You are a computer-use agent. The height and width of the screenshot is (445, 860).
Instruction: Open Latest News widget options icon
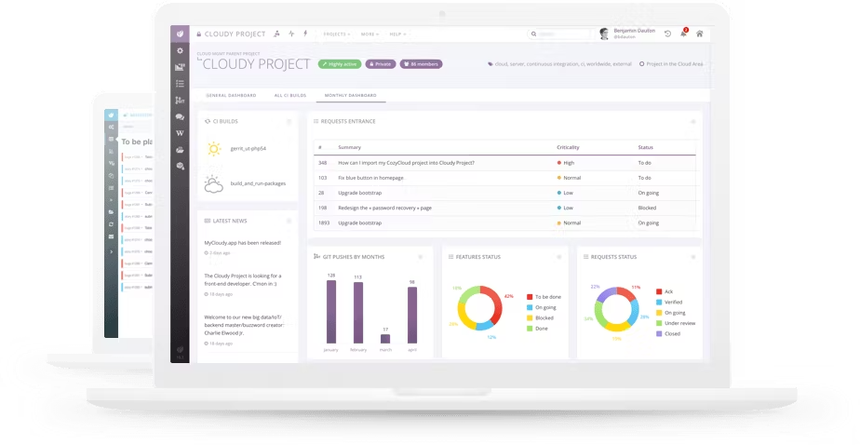289,222
